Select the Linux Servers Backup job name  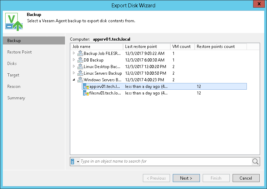(103, 73)
